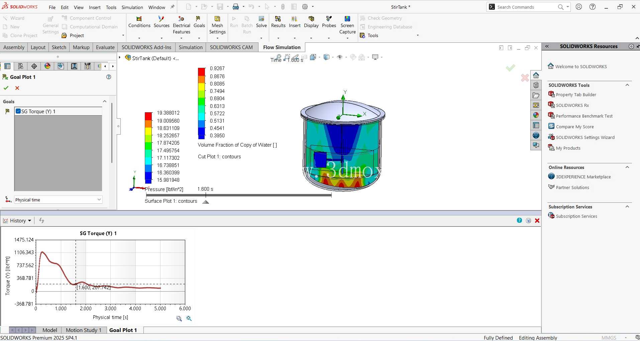Collapse the SOLIDWORKS Resources task pane
The height and width of the screenshot is (341, 640).
pos(547,46)
